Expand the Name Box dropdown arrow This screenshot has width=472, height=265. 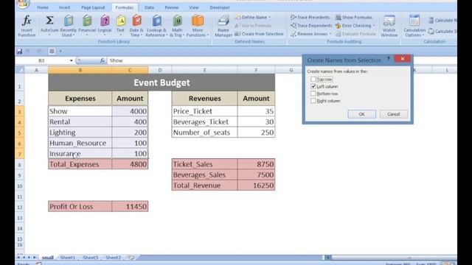(x=72, y=60)
